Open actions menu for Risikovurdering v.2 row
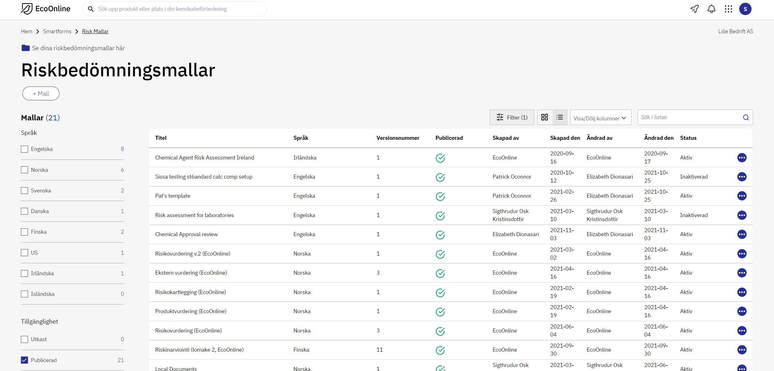 742,254
